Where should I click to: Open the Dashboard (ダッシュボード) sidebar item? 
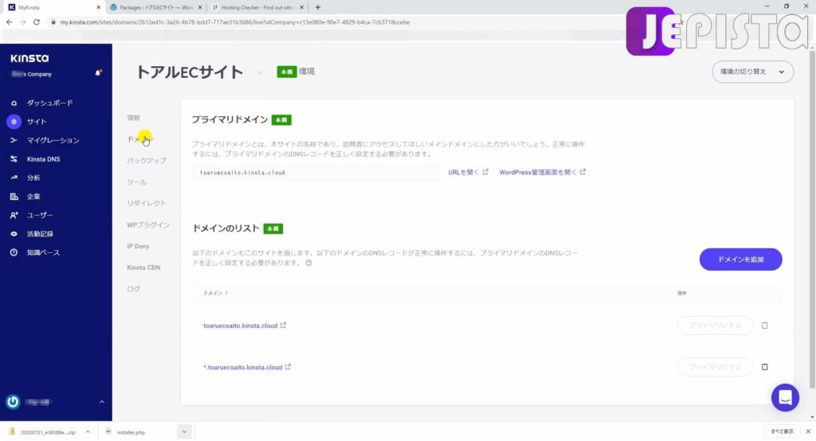[x=49, y=103]
